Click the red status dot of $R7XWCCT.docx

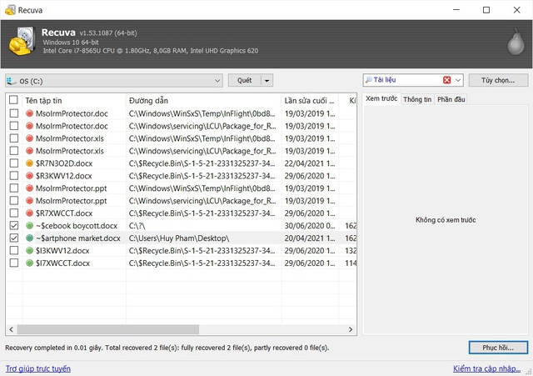[29, 213]
